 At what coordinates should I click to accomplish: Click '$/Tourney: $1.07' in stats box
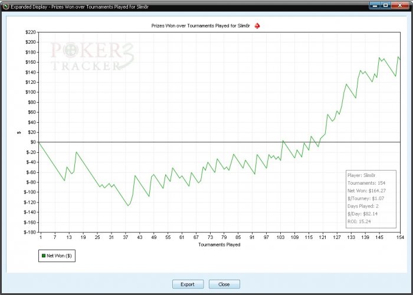[x=366, y=198]
